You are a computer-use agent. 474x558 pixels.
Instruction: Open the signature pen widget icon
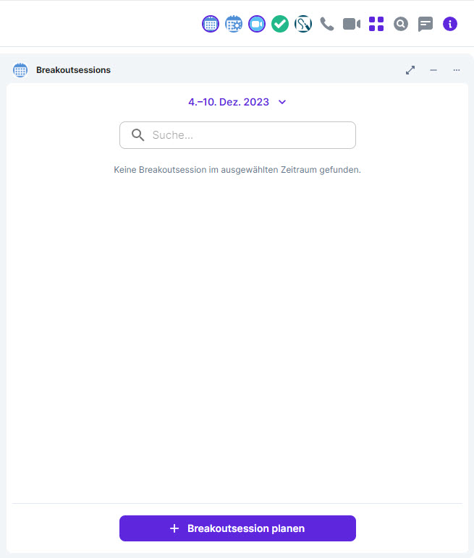coord(303,24)
